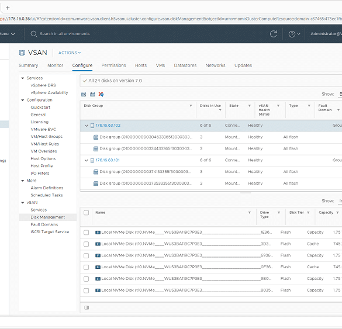Open the help question mark menu
This screenshot has height=329, width=342.
coord(294,34)
